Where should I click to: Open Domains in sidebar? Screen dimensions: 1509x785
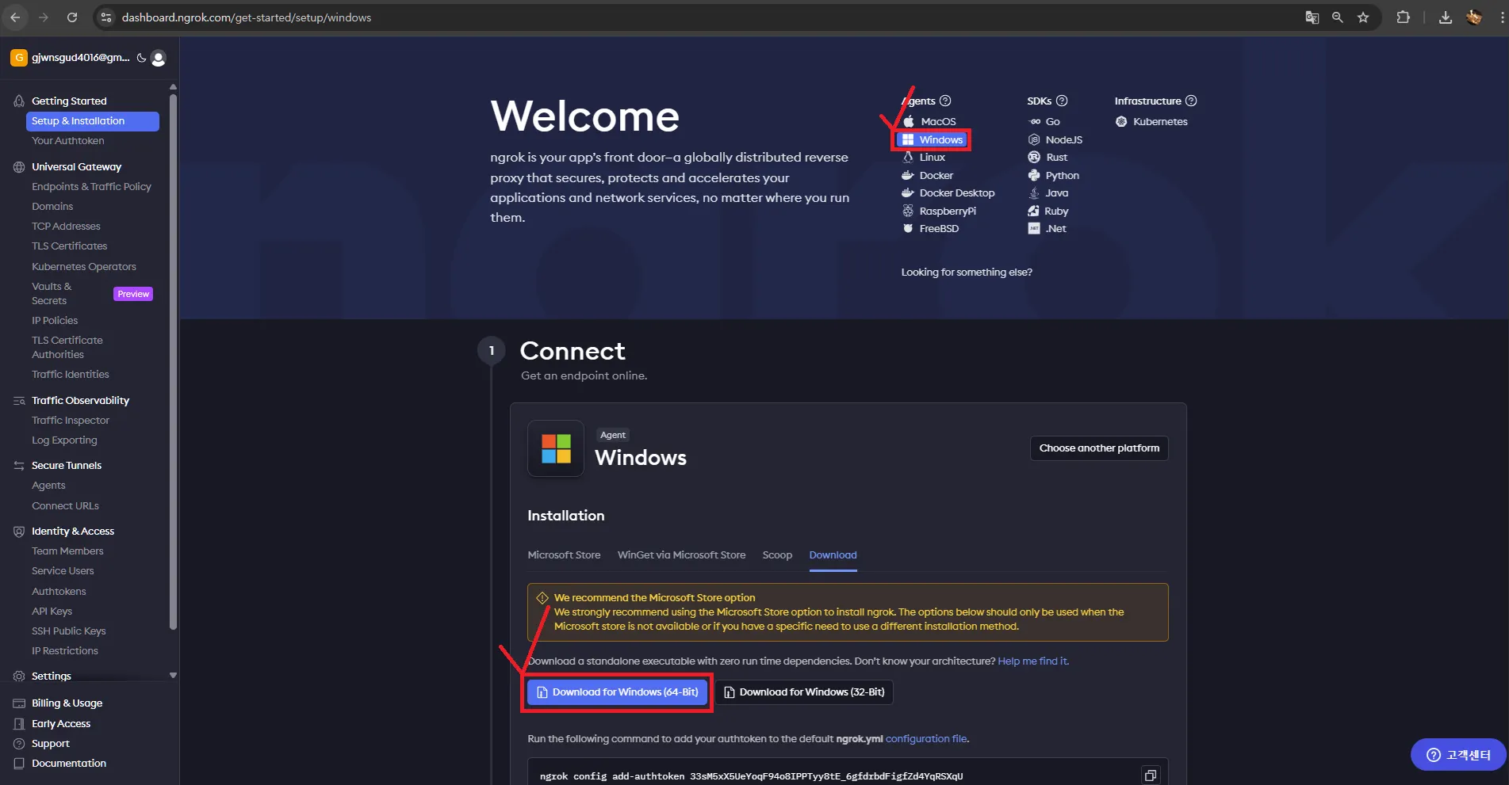[52, 206]
